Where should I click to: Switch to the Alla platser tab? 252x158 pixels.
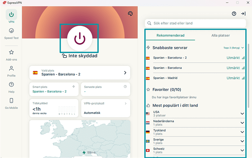point(220,35)
